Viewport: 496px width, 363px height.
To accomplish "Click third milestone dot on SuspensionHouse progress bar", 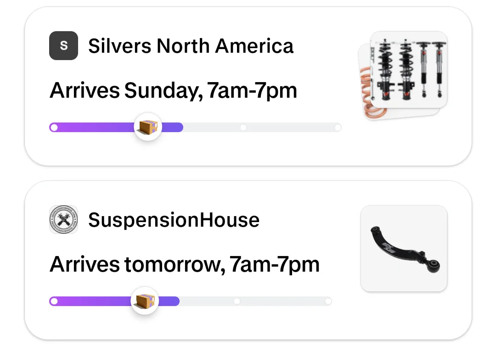I will click(237, 302).
